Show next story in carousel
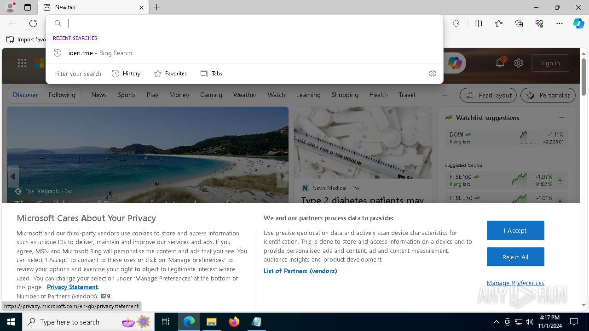This screenshot has height=331, width=589. tap(283, 176)
